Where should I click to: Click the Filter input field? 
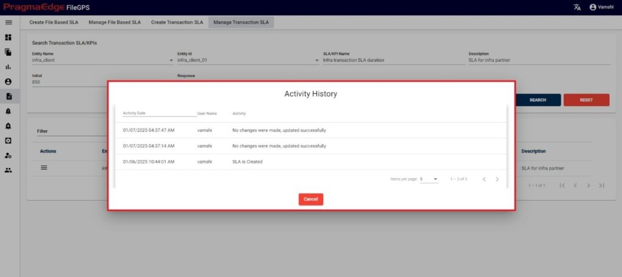click(72, 131)
